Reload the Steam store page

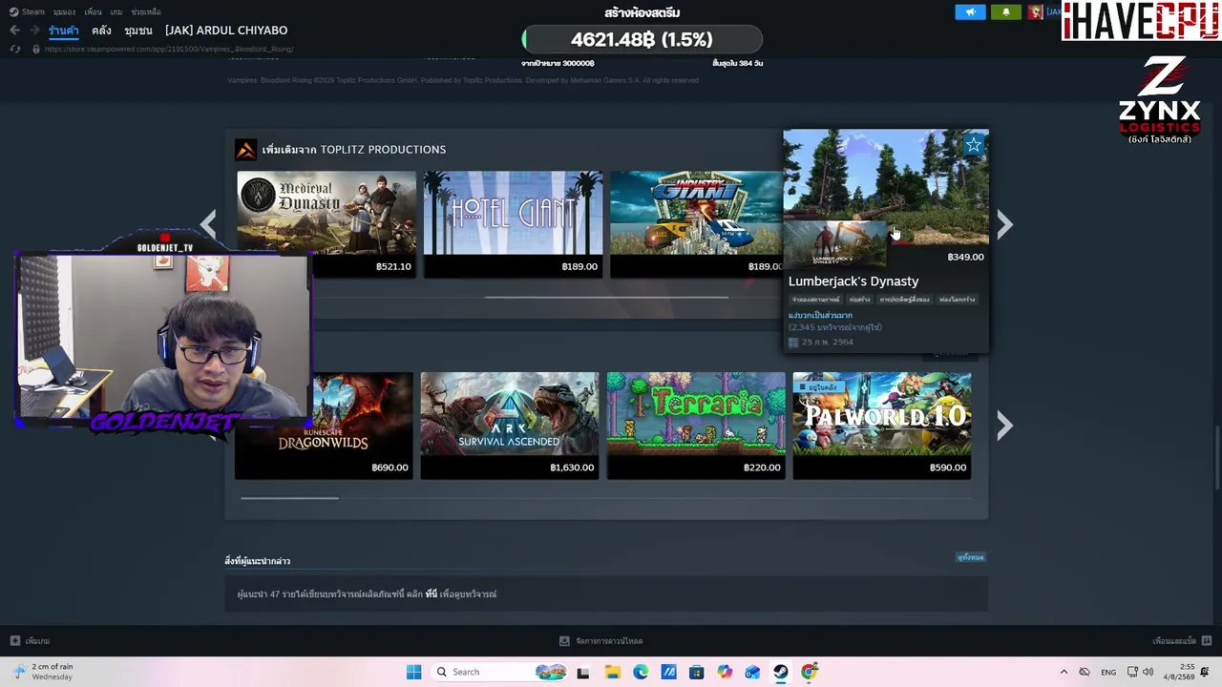[15, 49]
